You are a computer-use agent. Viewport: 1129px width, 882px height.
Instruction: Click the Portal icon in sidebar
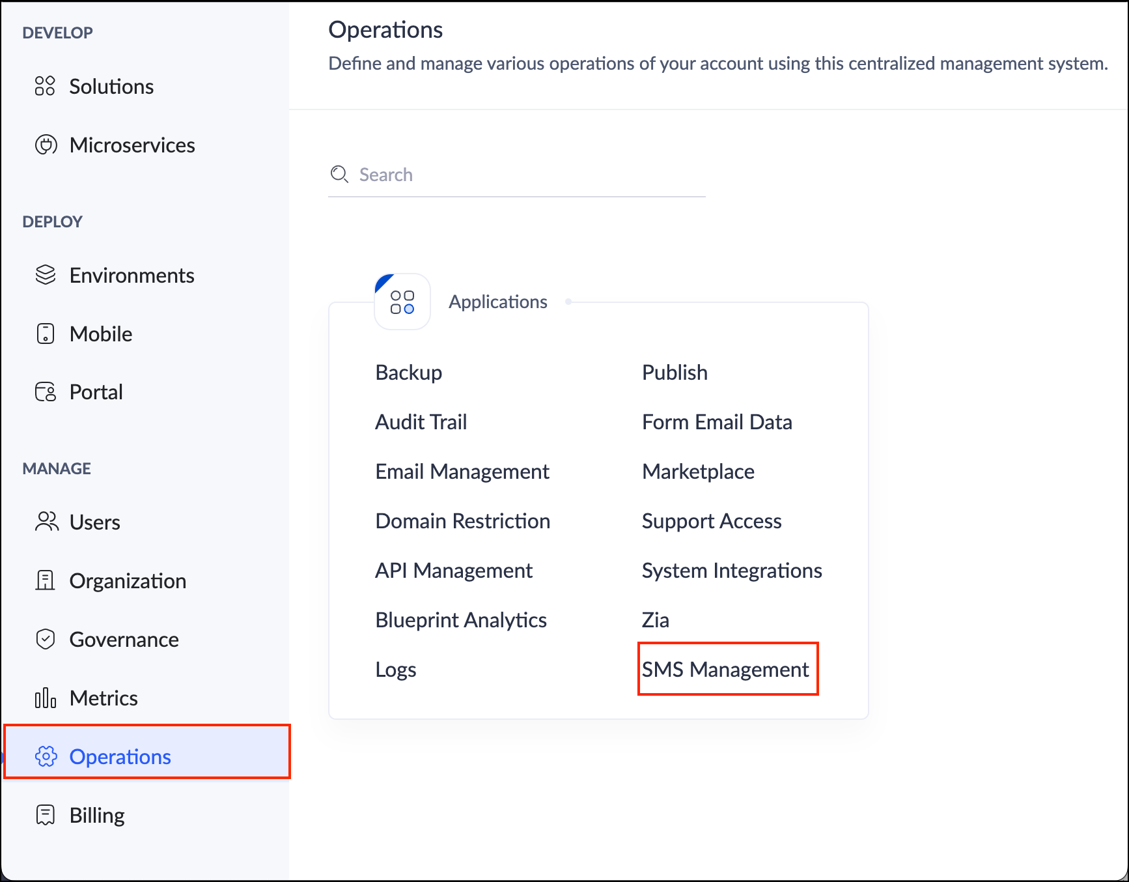46,392
